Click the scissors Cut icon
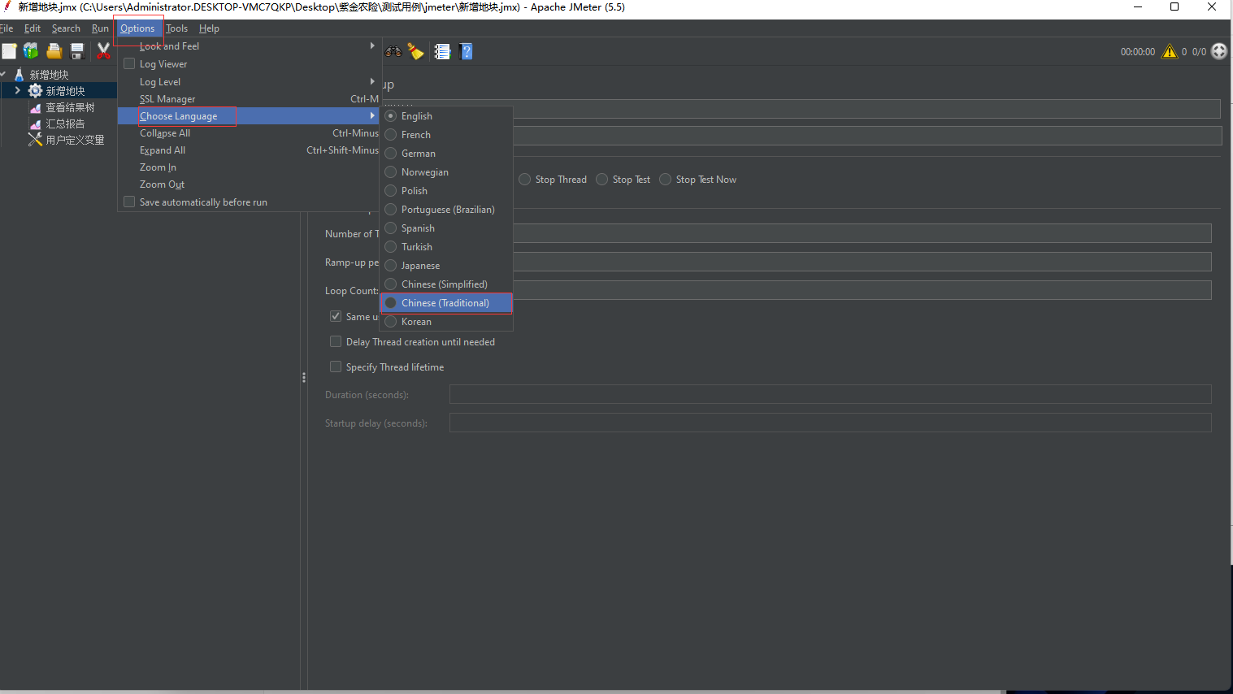 tap(103, 51)
